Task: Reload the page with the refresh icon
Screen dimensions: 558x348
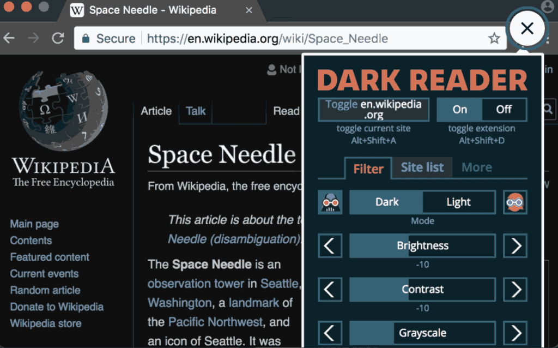Action: click(58, 38)
